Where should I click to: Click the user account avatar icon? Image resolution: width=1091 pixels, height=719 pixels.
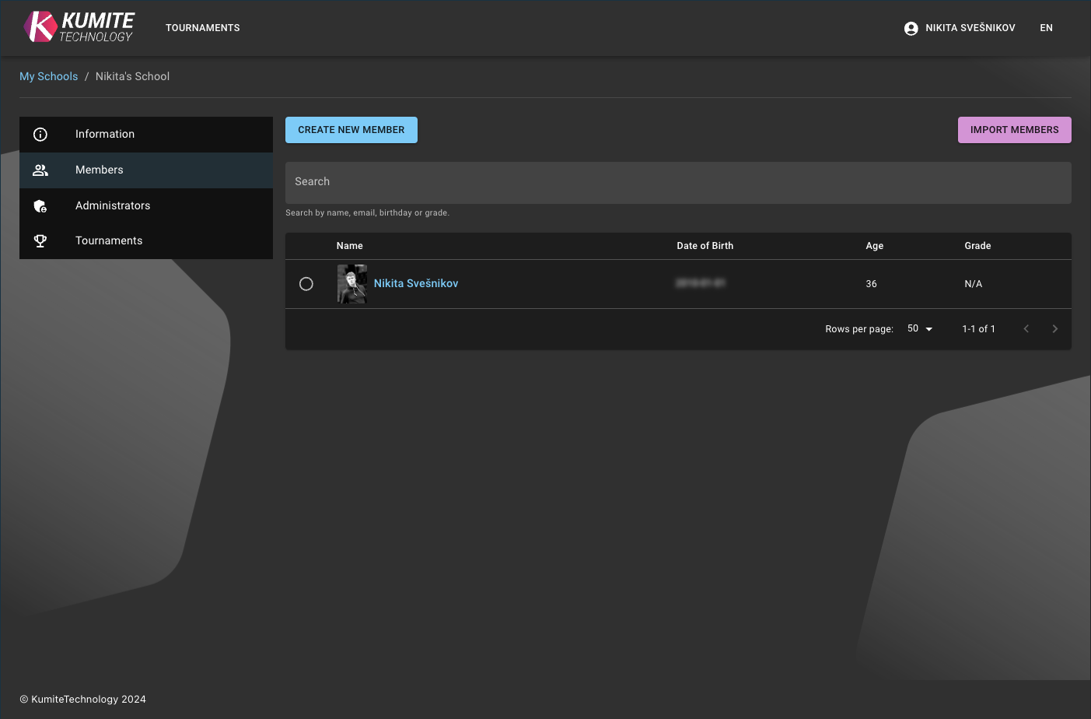(911, 28)
